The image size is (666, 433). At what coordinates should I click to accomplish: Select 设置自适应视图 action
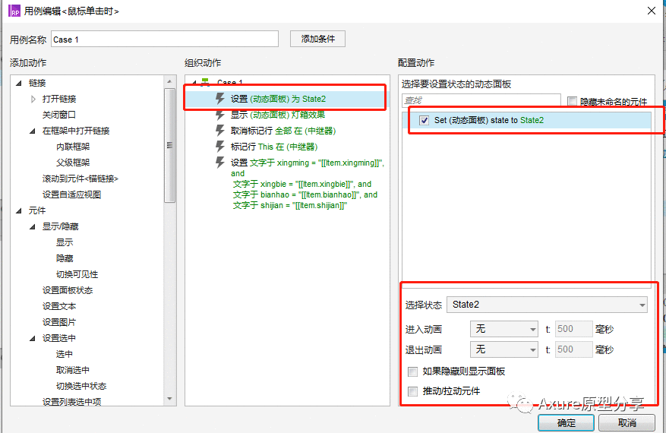tap(71, 194)
